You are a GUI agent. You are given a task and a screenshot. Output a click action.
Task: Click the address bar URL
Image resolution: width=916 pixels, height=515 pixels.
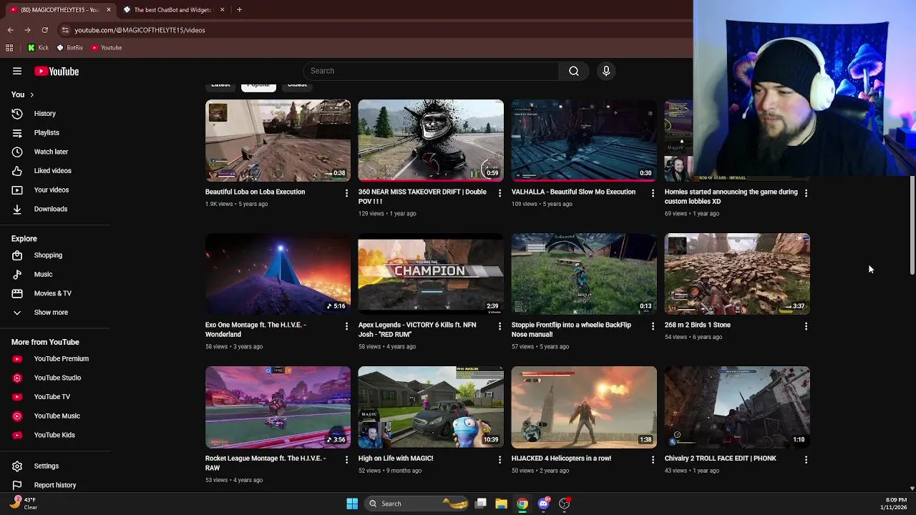140,30
